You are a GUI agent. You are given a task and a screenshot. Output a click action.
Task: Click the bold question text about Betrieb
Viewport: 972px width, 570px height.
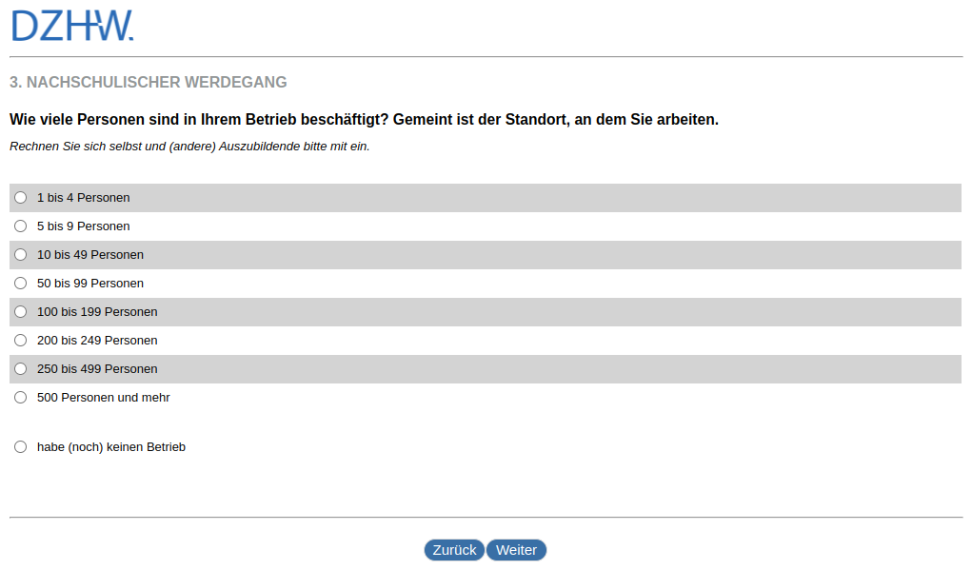point(364,120)
